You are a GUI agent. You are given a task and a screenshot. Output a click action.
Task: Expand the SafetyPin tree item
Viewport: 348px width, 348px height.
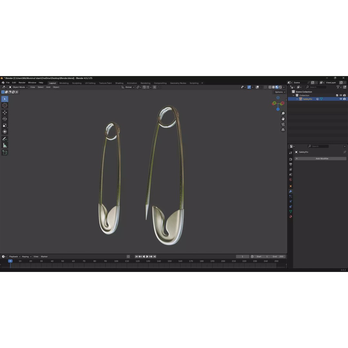297,99
